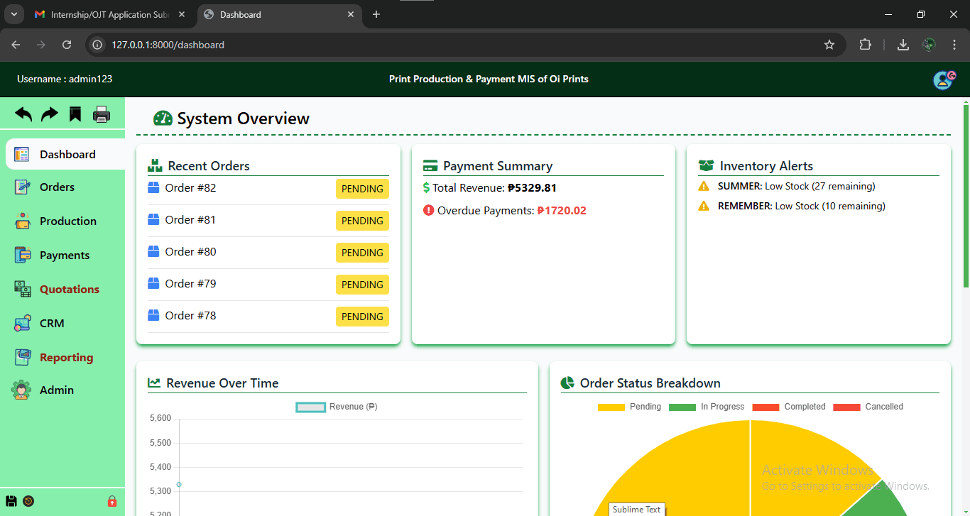Click the Admin gear-person icon
Screen dimensions: 970x516
[22, 390]
